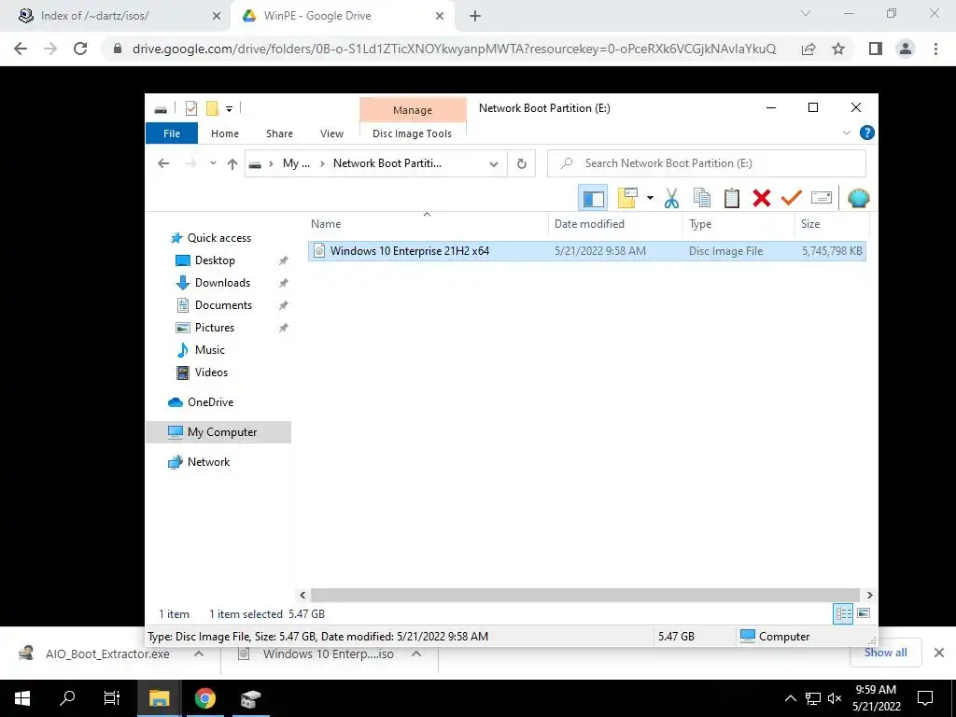
Task: Click the Rename toolbar icon
Action: coord(822,198)
